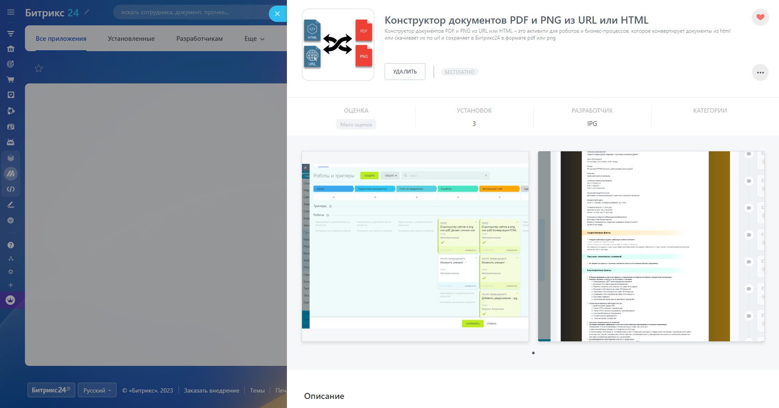779x408 pixels.
Task: Close the app detail side panel
Action: pyautogui.click(x=277, y=14)
